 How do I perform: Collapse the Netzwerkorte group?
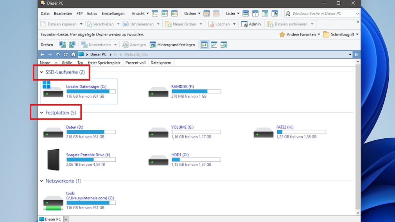[42, 181]
